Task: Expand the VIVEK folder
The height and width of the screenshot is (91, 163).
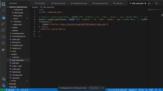Action: pyautogui.click(x=13, y=81)
